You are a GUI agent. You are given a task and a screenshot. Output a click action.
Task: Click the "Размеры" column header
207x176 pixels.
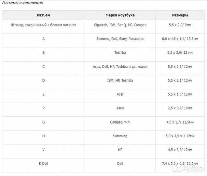coord(180,15)
